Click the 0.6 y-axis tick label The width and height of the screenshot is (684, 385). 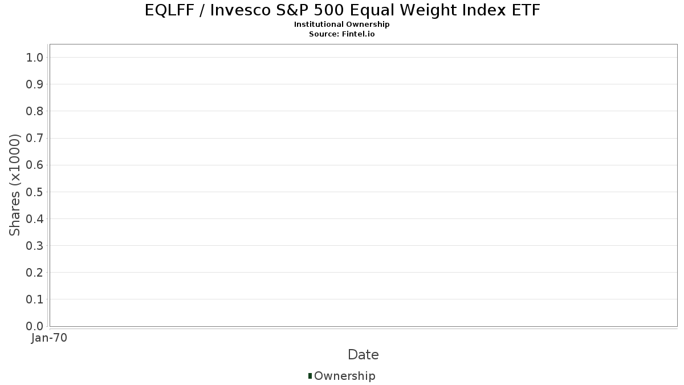[35, 165]
